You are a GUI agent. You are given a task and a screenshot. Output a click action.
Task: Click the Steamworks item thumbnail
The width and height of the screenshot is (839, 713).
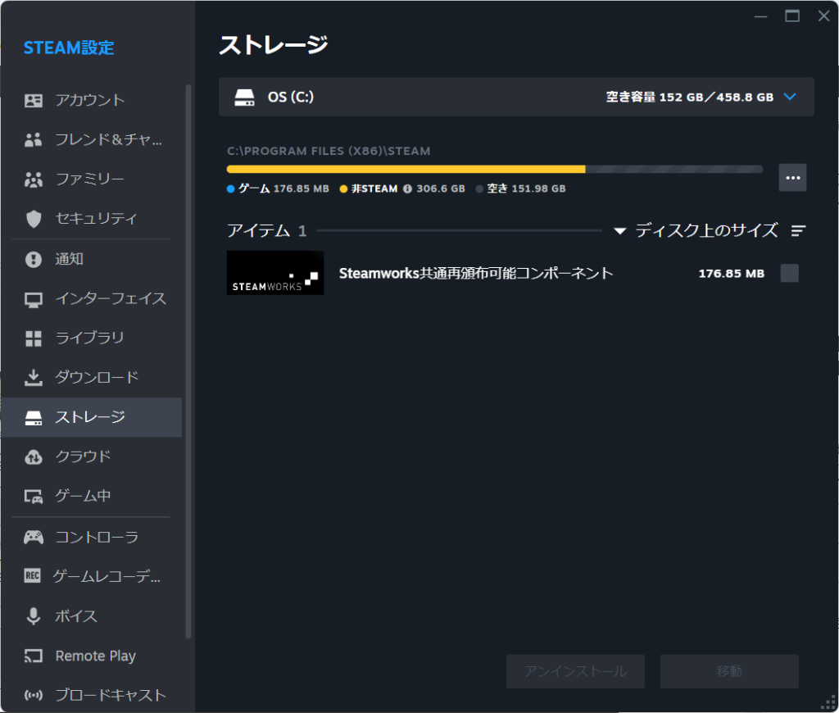click(x=275, y=273)
